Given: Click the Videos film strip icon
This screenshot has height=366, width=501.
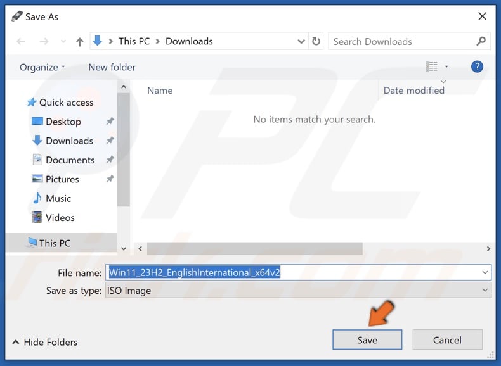Looking at the screenshot, I should point(37,217).
